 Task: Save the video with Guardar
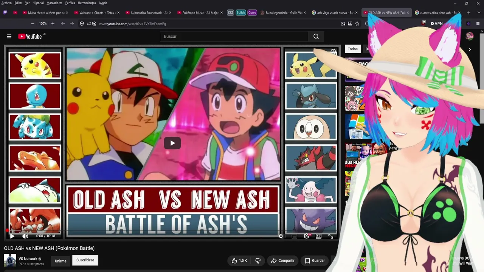315,261
